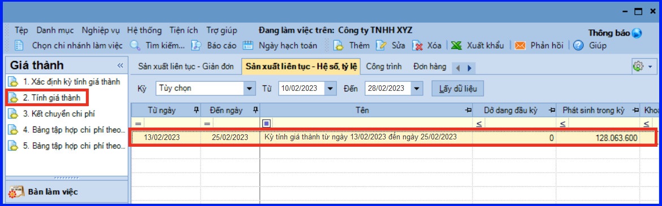Pin the Phát sinh trong kỳ column

click(636, 111)
